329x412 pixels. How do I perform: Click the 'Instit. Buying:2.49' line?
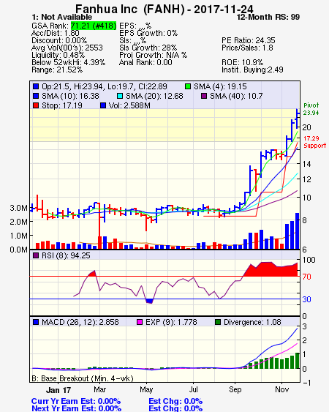click(252, 70)
